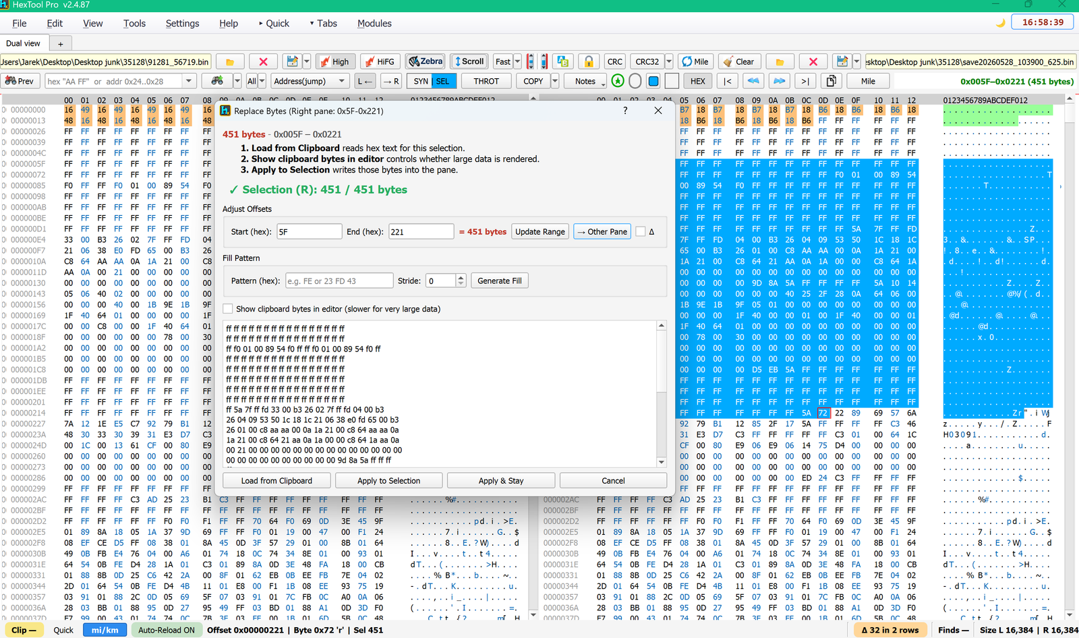The image size is (1079, 638).
Task: Click the red-blue vertical bar icon
Action: click(544, 61)
